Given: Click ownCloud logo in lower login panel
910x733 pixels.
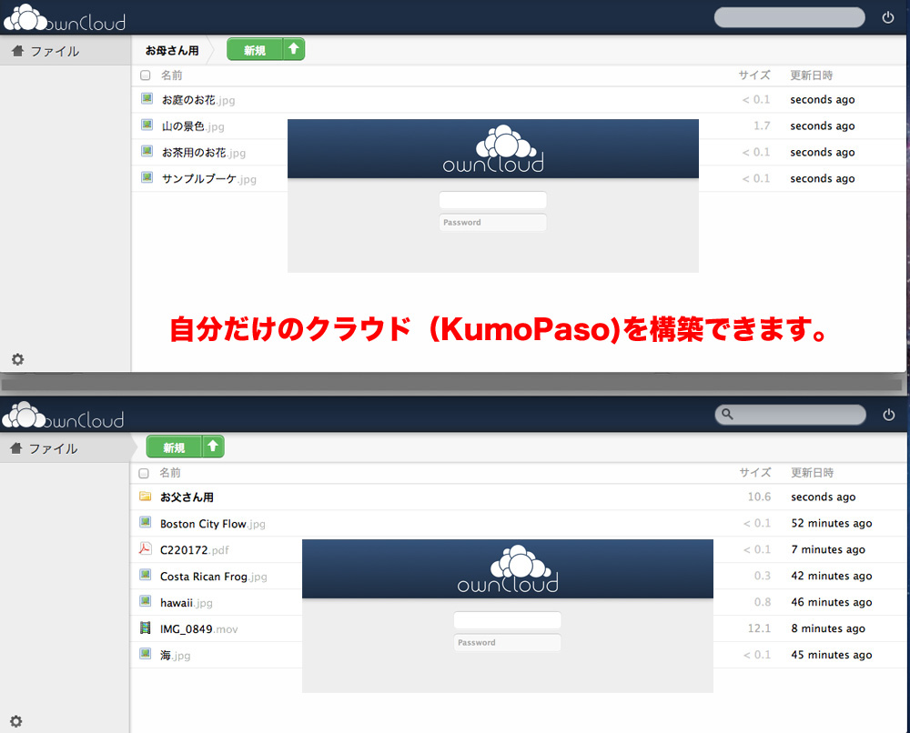Looking at the screenshot, I should (508, 569).
